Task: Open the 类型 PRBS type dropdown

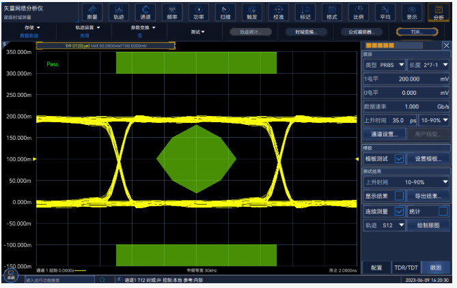Action: tap(384, 65)
